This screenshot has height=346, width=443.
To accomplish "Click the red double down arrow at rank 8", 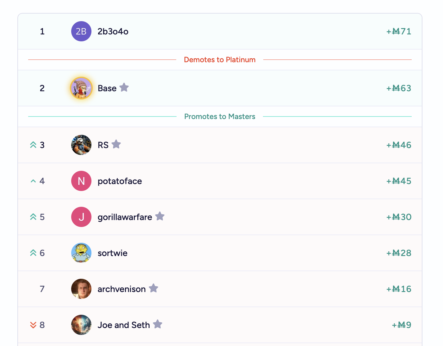I will pyautogui.click(x=33, y=325).
